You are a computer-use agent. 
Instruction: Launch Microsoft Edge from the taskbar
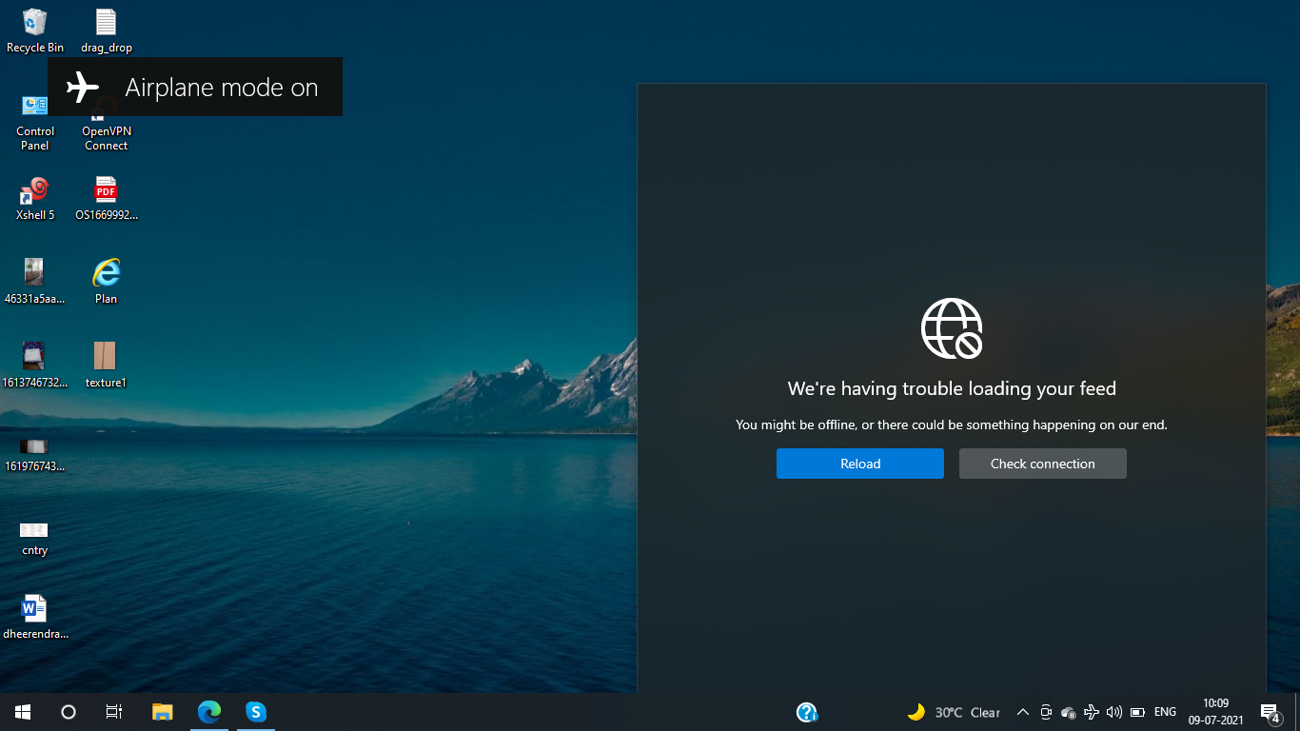click(209, 712)
